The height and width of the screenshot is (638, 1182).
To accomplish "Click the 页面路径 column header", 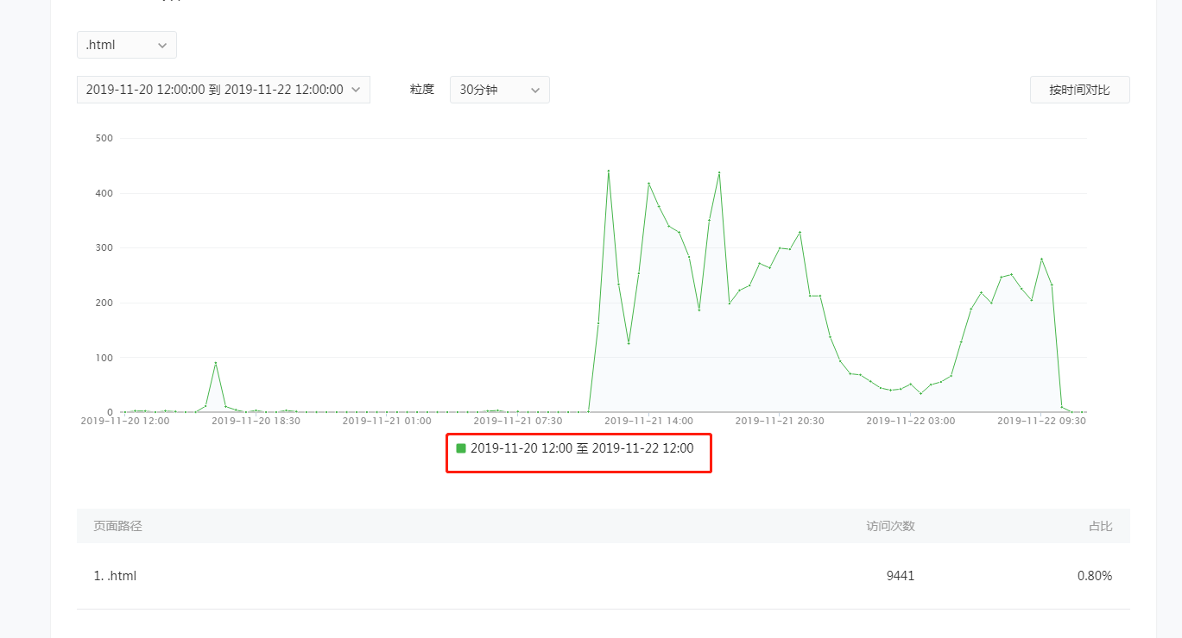I will pos(117,526).
